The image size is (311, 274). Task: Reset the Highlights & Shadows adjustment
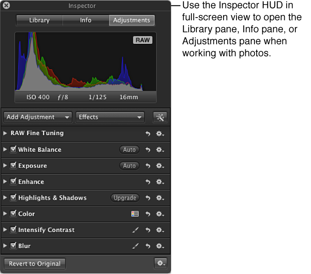[148, 198]
